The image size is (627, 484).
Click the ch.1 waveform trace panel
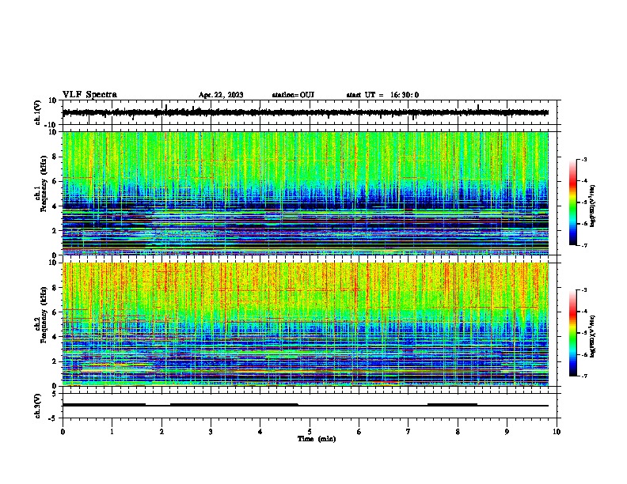coord(311,112)
